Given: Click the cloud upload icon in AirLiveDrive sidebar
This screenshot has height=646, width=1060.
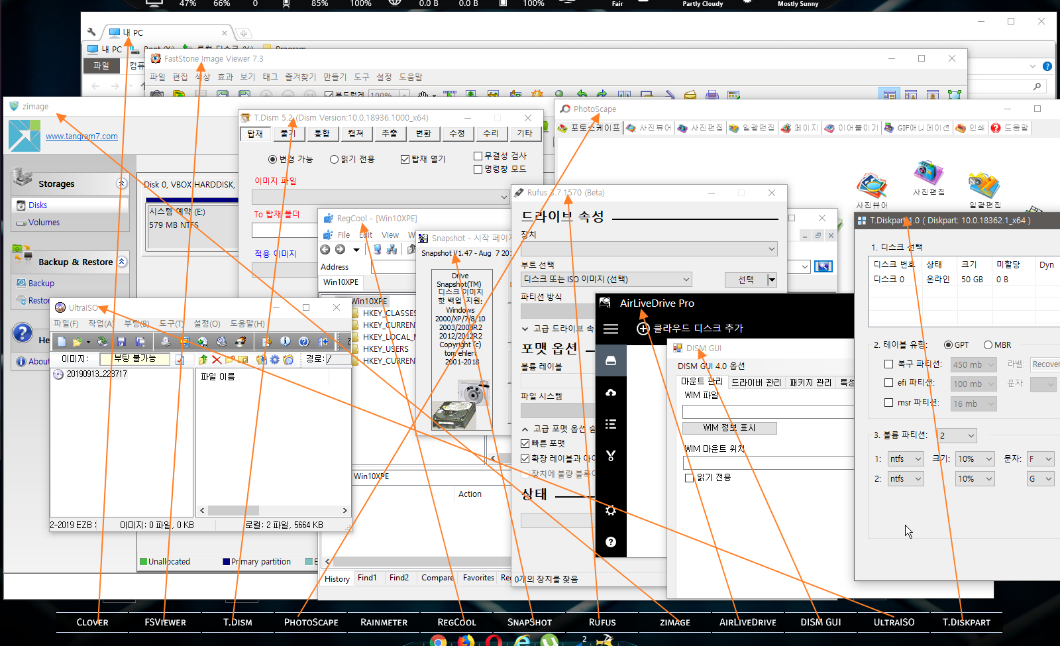Looking at the screenshot, I should coord(611,392).
